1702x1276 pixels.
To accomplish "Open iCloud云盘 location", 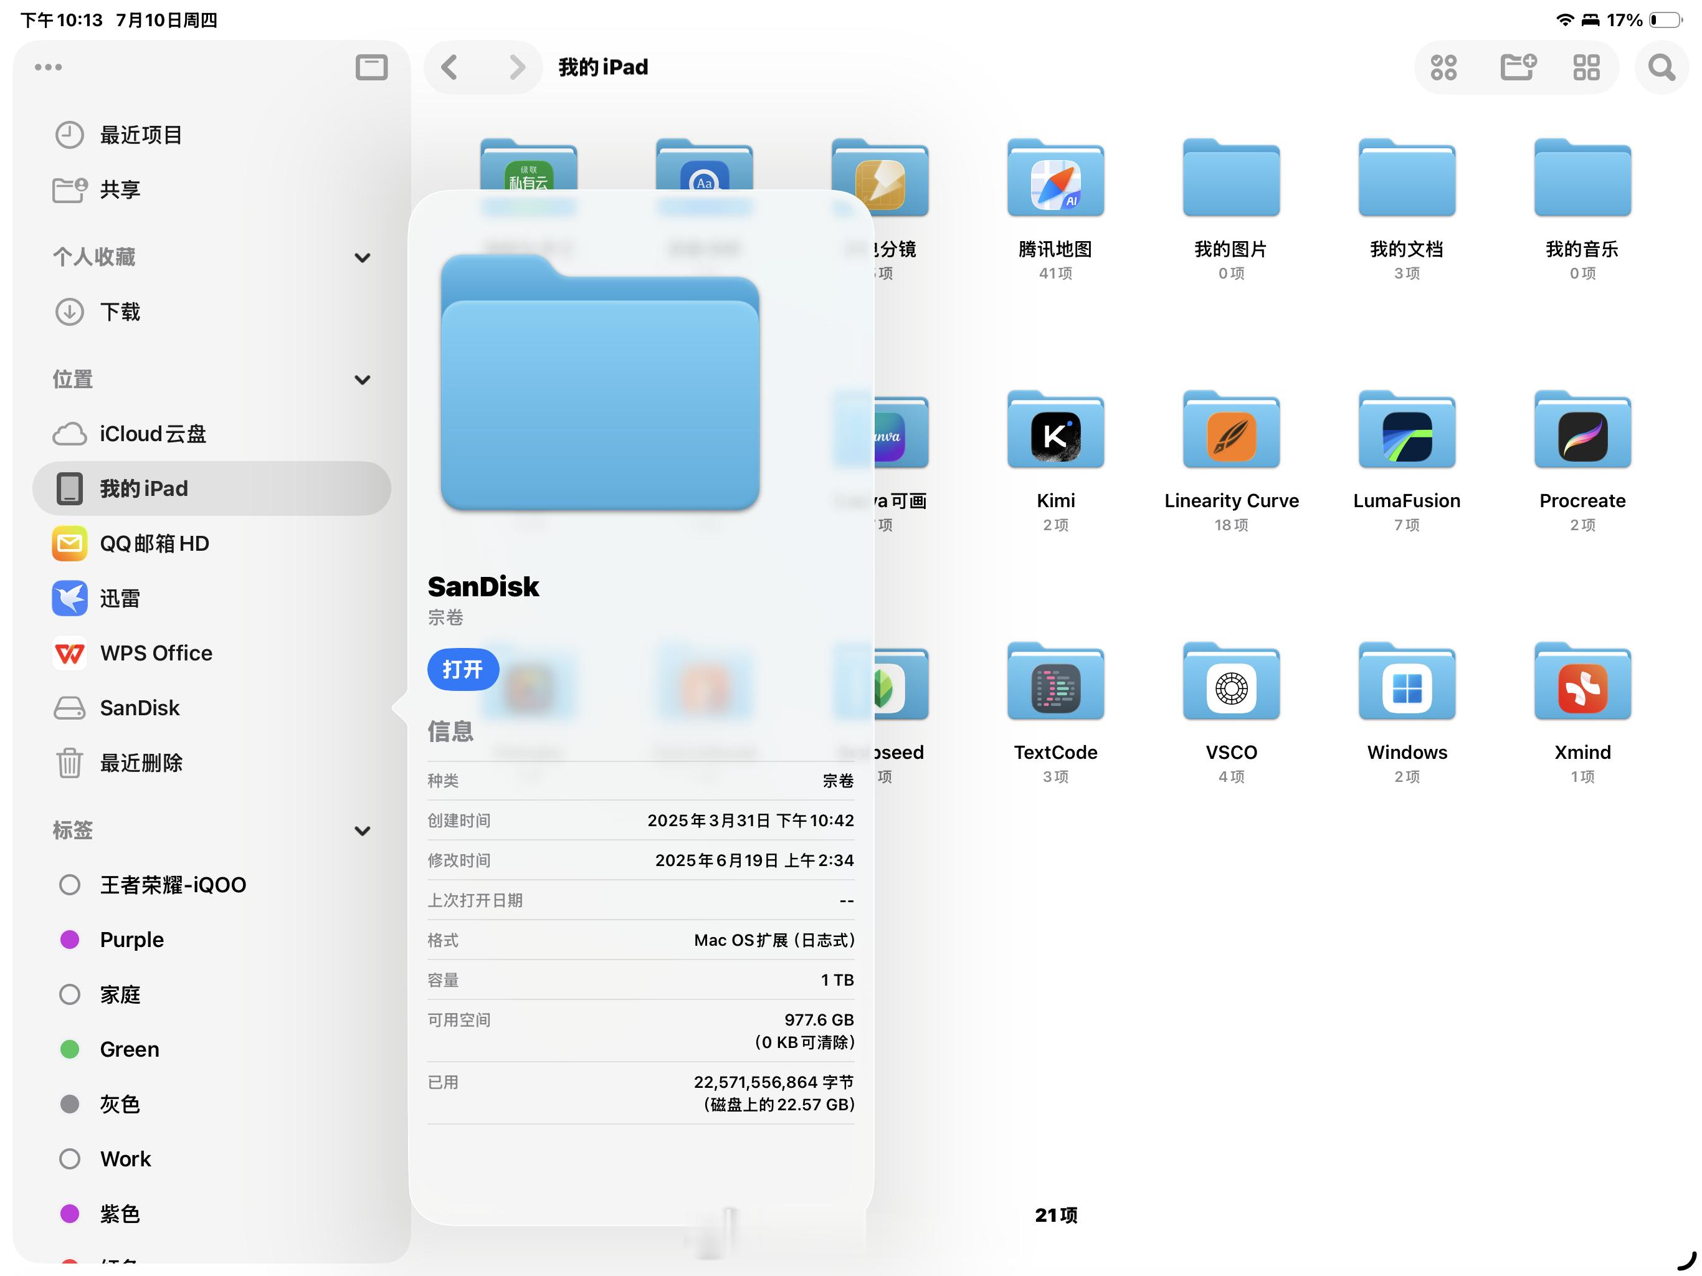I will pos(212,434).
